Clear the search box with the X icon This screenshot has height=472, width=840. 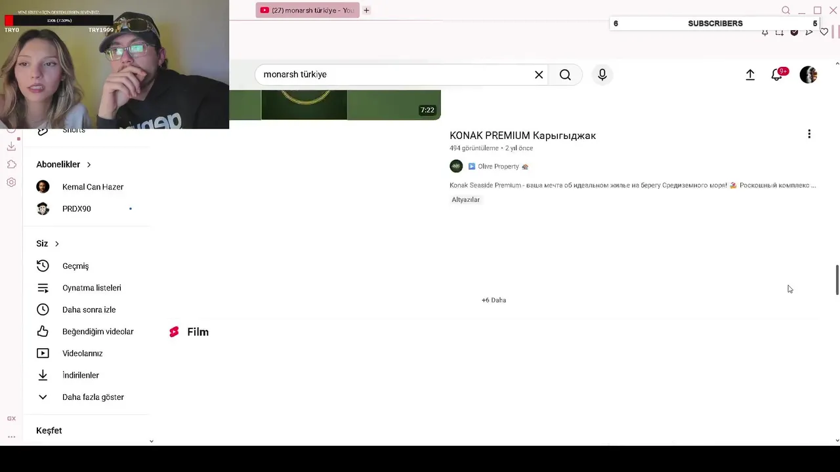click(x=539, y=75)
